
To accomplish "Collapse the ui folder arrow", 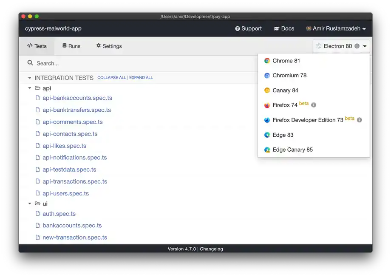I will pos(30,204).
